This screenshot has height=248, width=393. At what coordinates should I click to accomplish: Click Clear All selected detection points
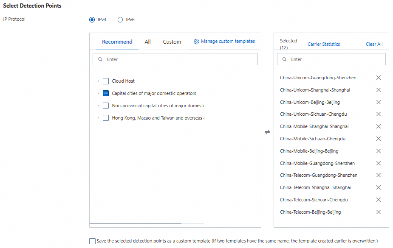pyautogui.click(x=374, y=44)
